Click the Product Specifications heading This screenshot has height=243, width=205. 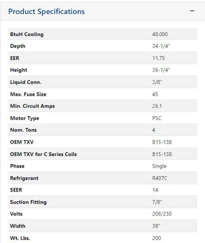click(x=46, y=12)
